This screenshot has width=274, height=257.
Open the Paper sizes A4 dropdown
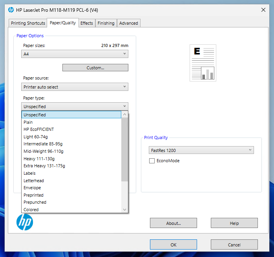(x=75, y=54)
